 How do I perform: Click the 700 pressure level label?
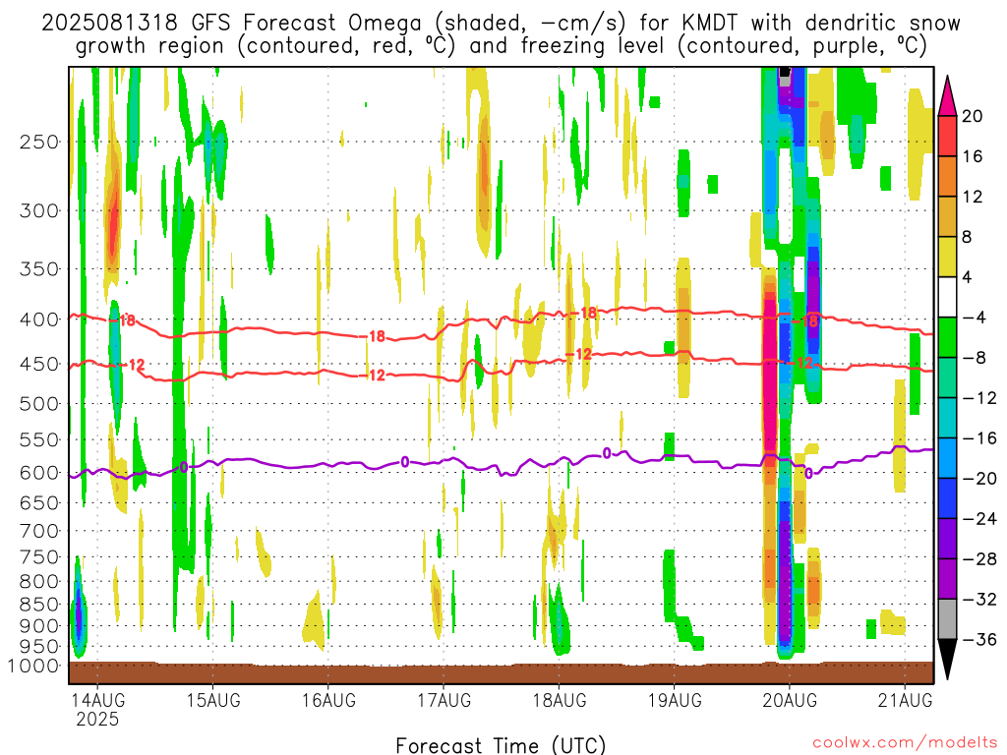39,531
